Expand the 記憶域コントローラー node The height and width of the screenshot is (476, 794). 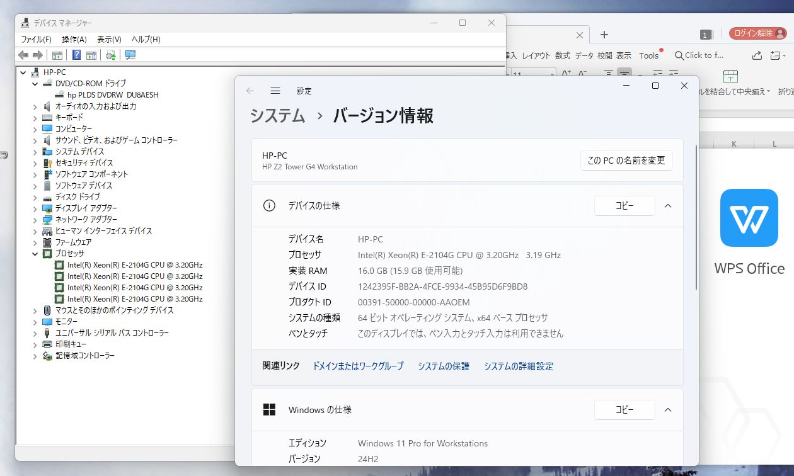click(35, 356)
